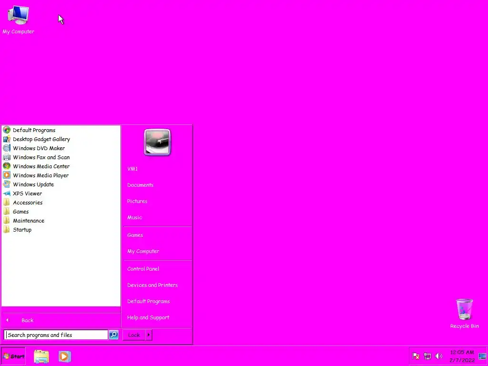This screenshot has width=488, height=366.
Task: Open Pictures from Start menu
Action: tap(137, 201)
